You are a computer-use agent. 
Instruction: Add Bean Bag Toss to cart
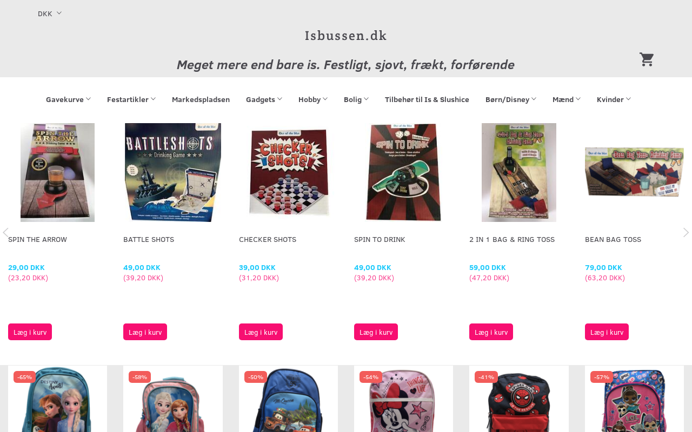(607, 332)
